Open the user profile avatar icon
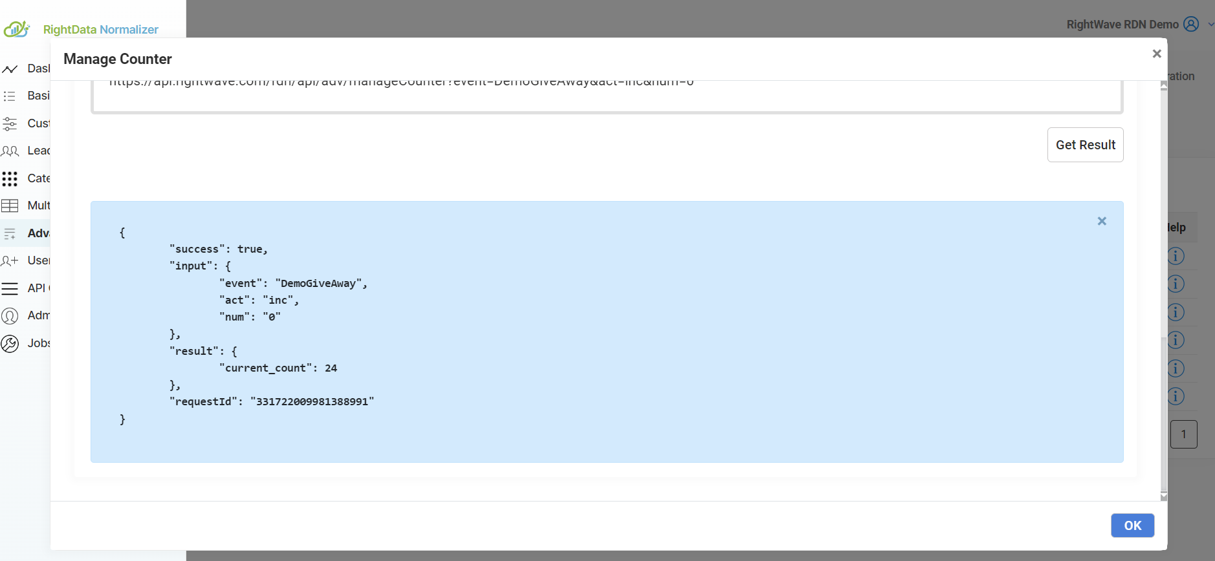This screenshot has width=1215, height=561. [1191, 24]
